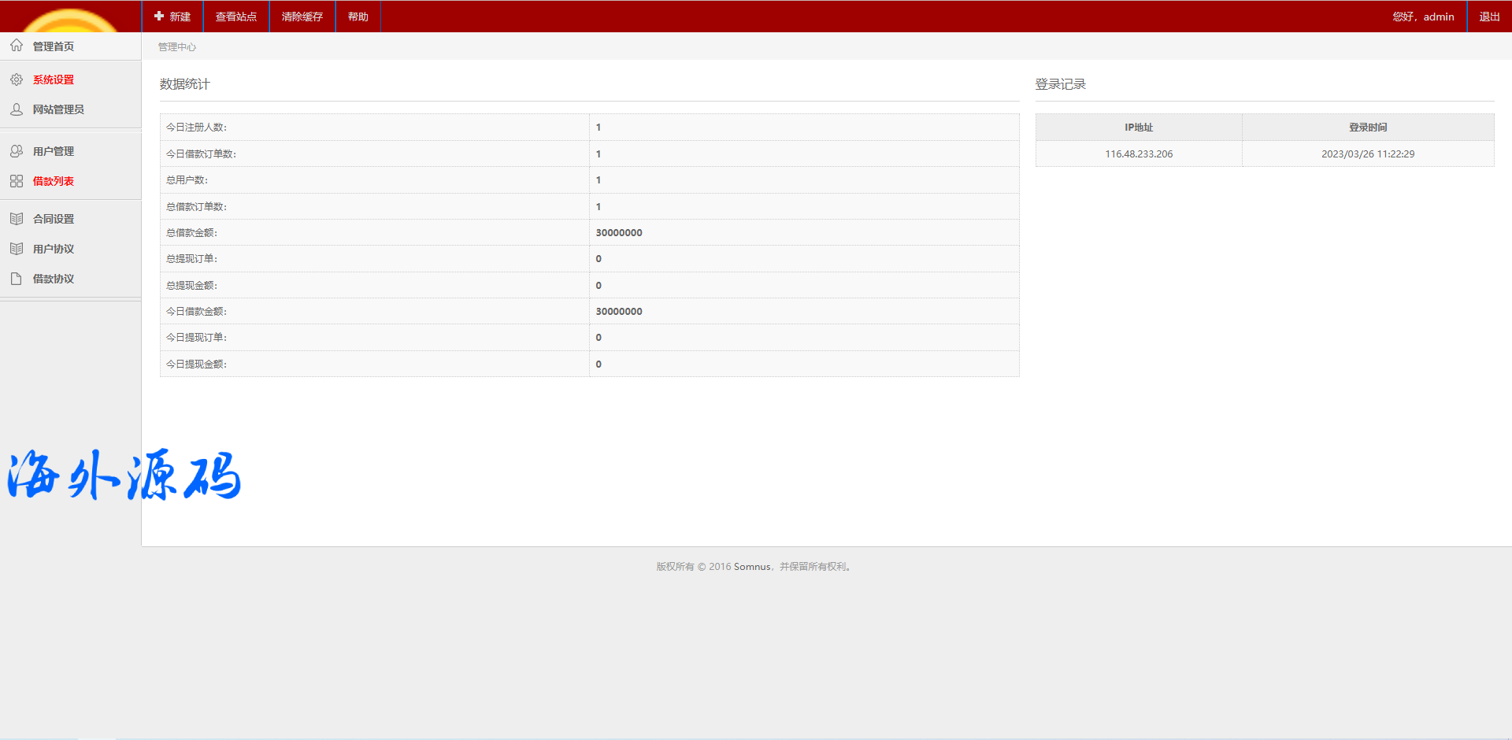1512x740 pixels.
Task: Click the 登录时间 column header
Action: point(1368,128)
